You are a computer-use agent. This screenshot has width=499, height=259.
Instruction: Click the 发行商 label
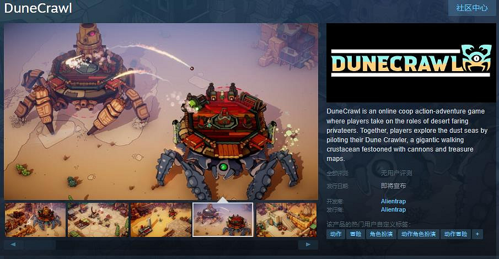[x=335, y=210]
